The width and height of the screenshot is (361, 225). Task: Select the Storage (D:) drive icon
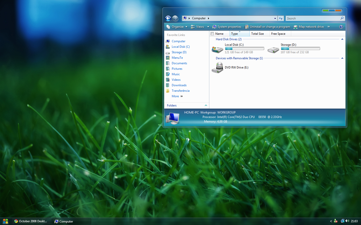tap(273, 49)
